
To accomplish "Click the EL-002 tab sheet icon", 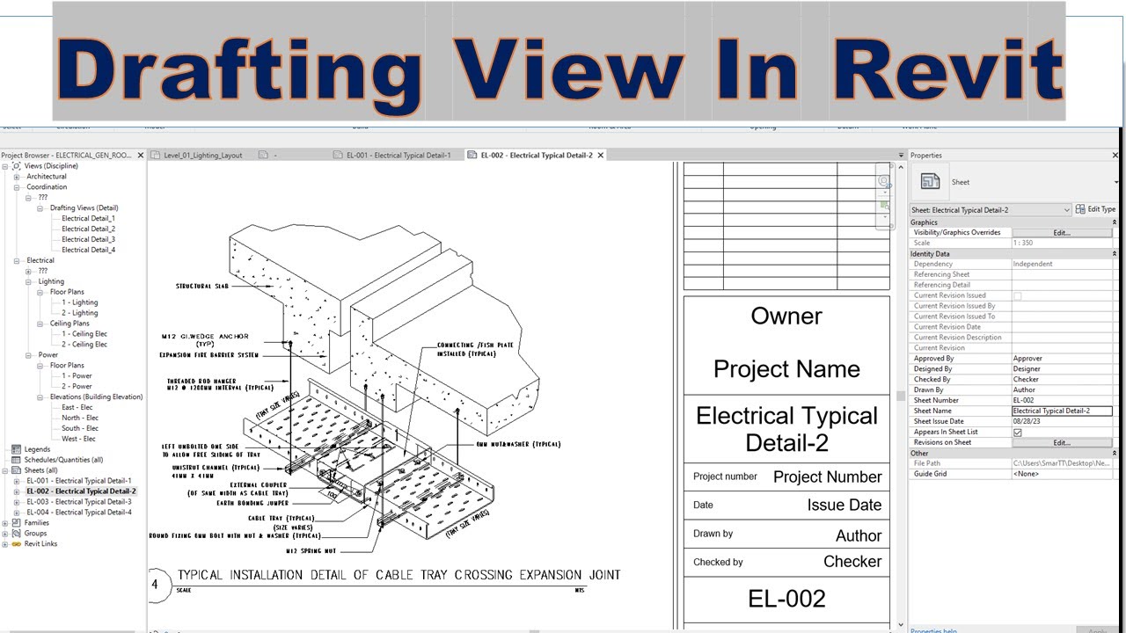I will coord(472,156).
